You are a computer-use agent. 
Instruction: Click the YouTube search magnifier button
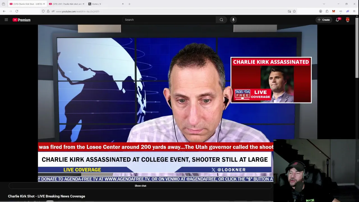point(222,20)
